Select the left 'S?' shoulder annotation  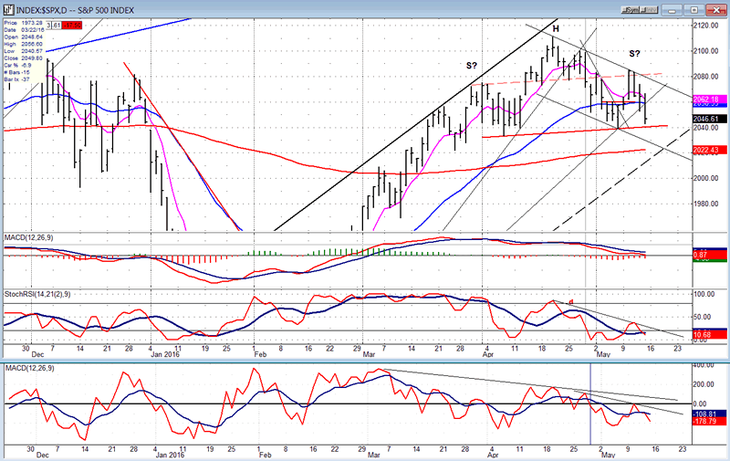pos(472,66)
